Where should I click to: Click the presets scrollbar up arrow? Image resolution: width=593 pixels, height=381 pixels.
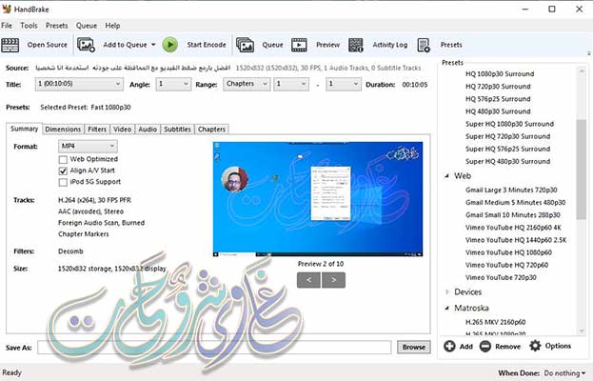pyautogui.click(x=582, y=71)
